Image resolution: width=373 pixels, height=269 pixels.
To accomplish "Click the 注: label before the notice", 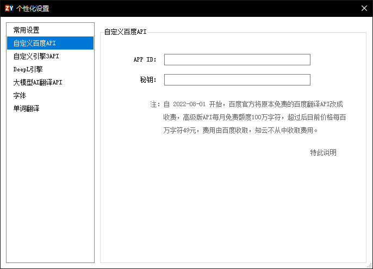I will (x=155, y=104).
